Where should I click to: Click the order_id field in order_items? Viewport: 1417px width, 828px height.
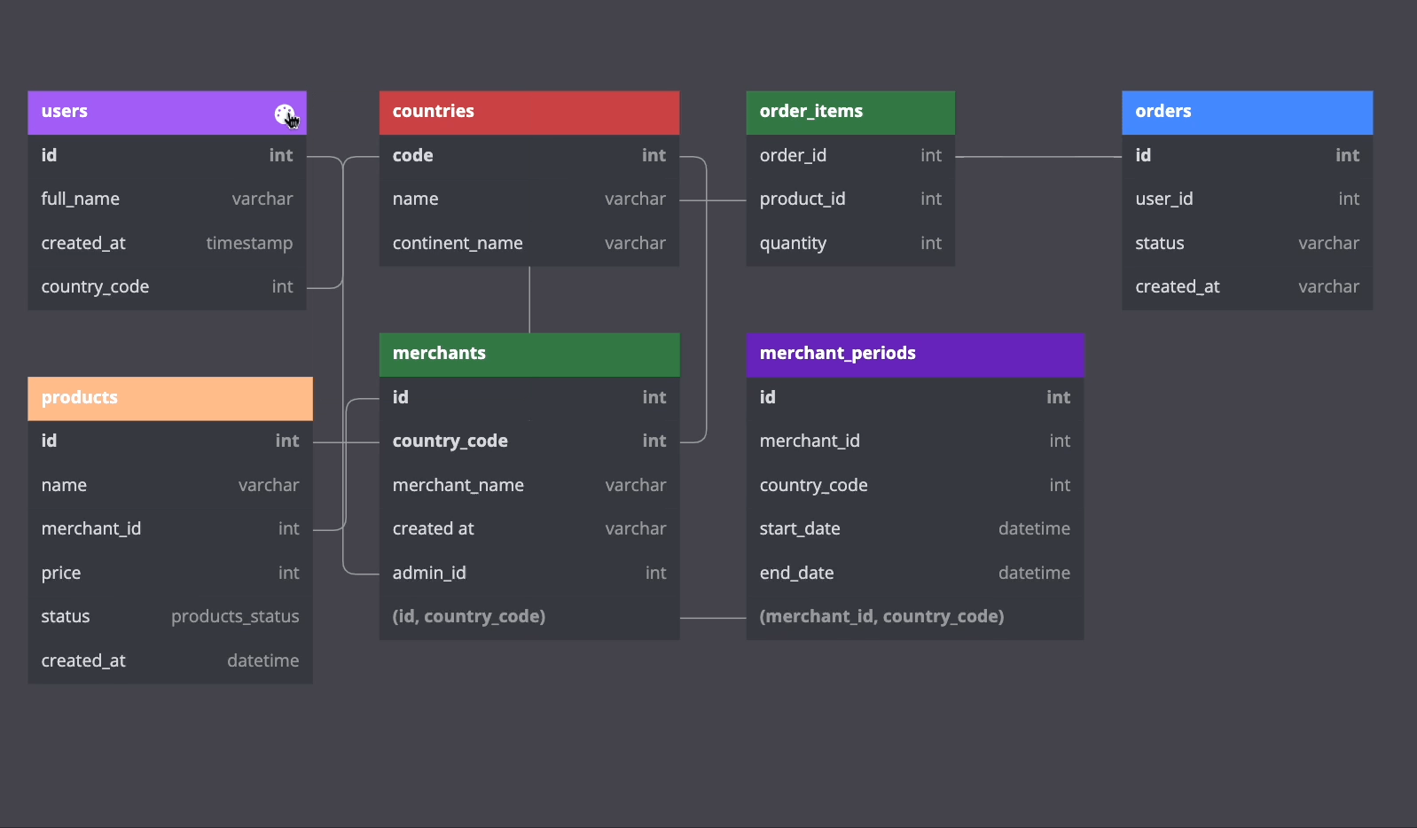[850, 156]
